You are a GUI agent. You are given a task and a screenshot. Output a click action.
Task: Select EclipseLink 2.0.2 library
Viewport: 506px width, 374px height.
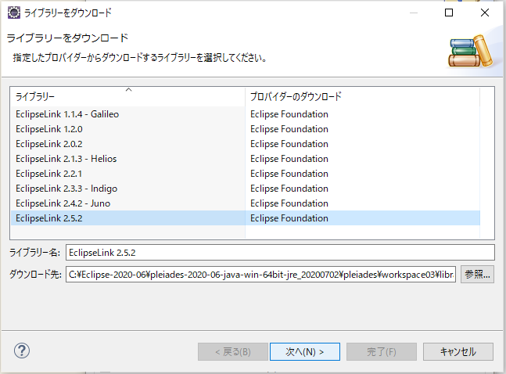pyautogui.click(x=246, y=144)
